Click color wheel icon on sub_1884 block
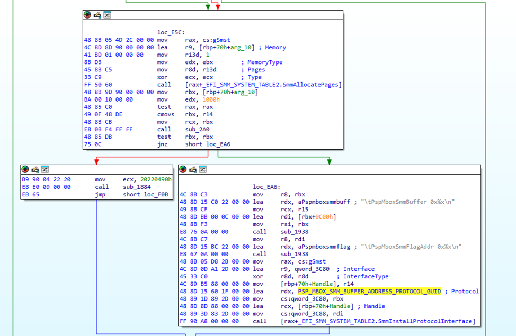The width and height of the screenshot is (516, 336). pos(25,169)
